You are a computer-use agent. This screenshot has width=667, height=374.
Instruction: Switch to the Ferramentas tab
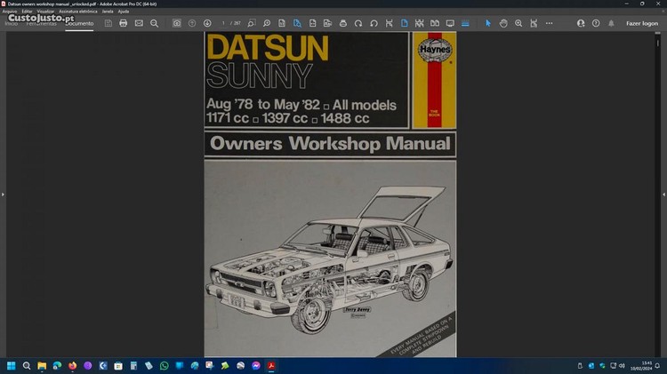(43, 23)
